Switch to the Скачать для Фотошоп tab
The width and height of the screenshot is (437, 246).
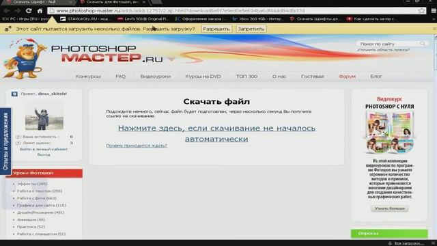tap(113, 2)
